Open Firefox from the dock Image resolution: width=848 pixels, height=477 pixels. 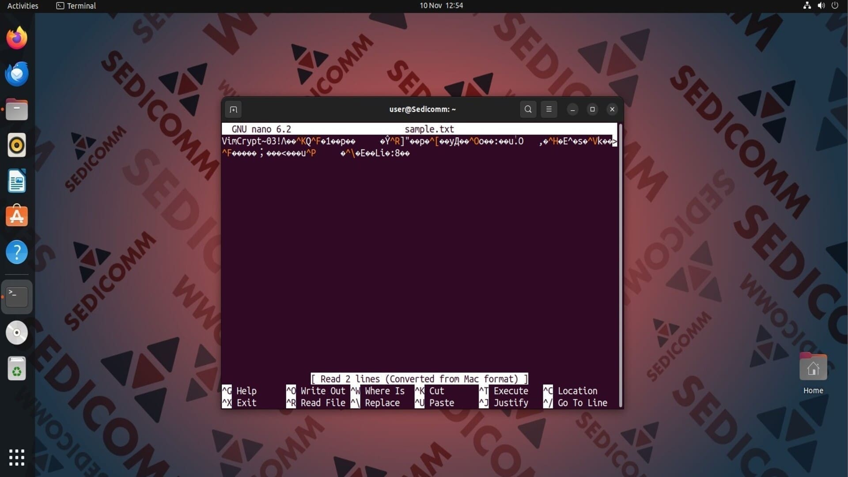tap(17, 38)
